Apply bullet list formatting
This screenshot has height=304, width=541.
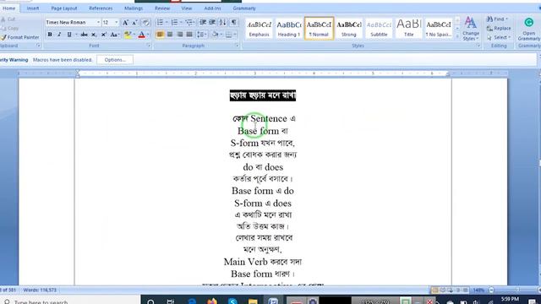pyautogui.click(x=160, y=23)
